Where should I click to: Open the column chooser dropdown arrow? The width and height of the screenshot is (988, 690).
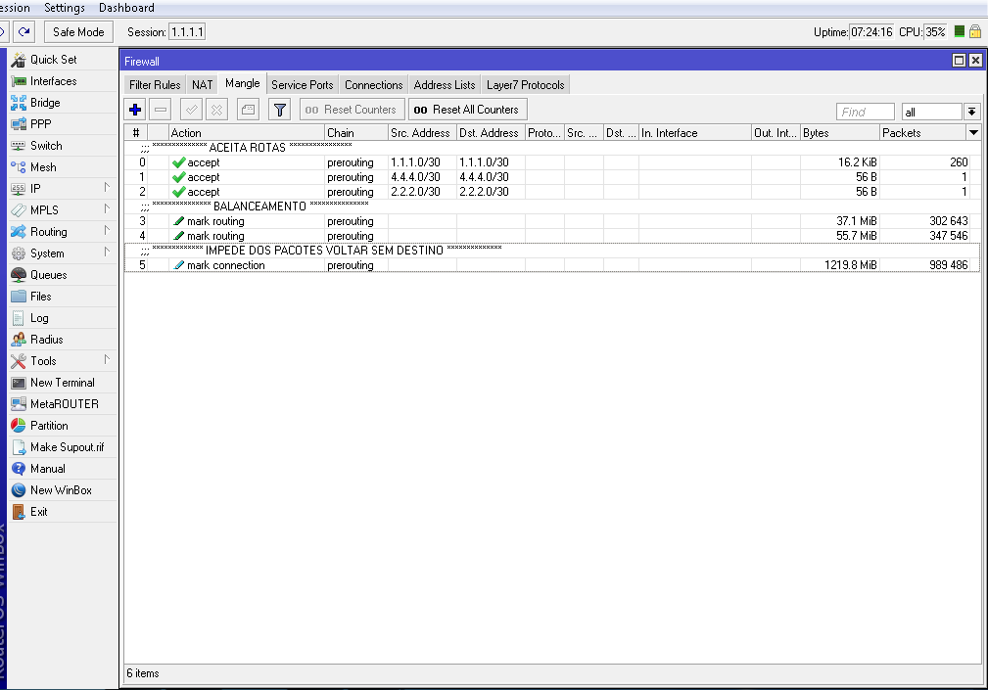point(973,133)
